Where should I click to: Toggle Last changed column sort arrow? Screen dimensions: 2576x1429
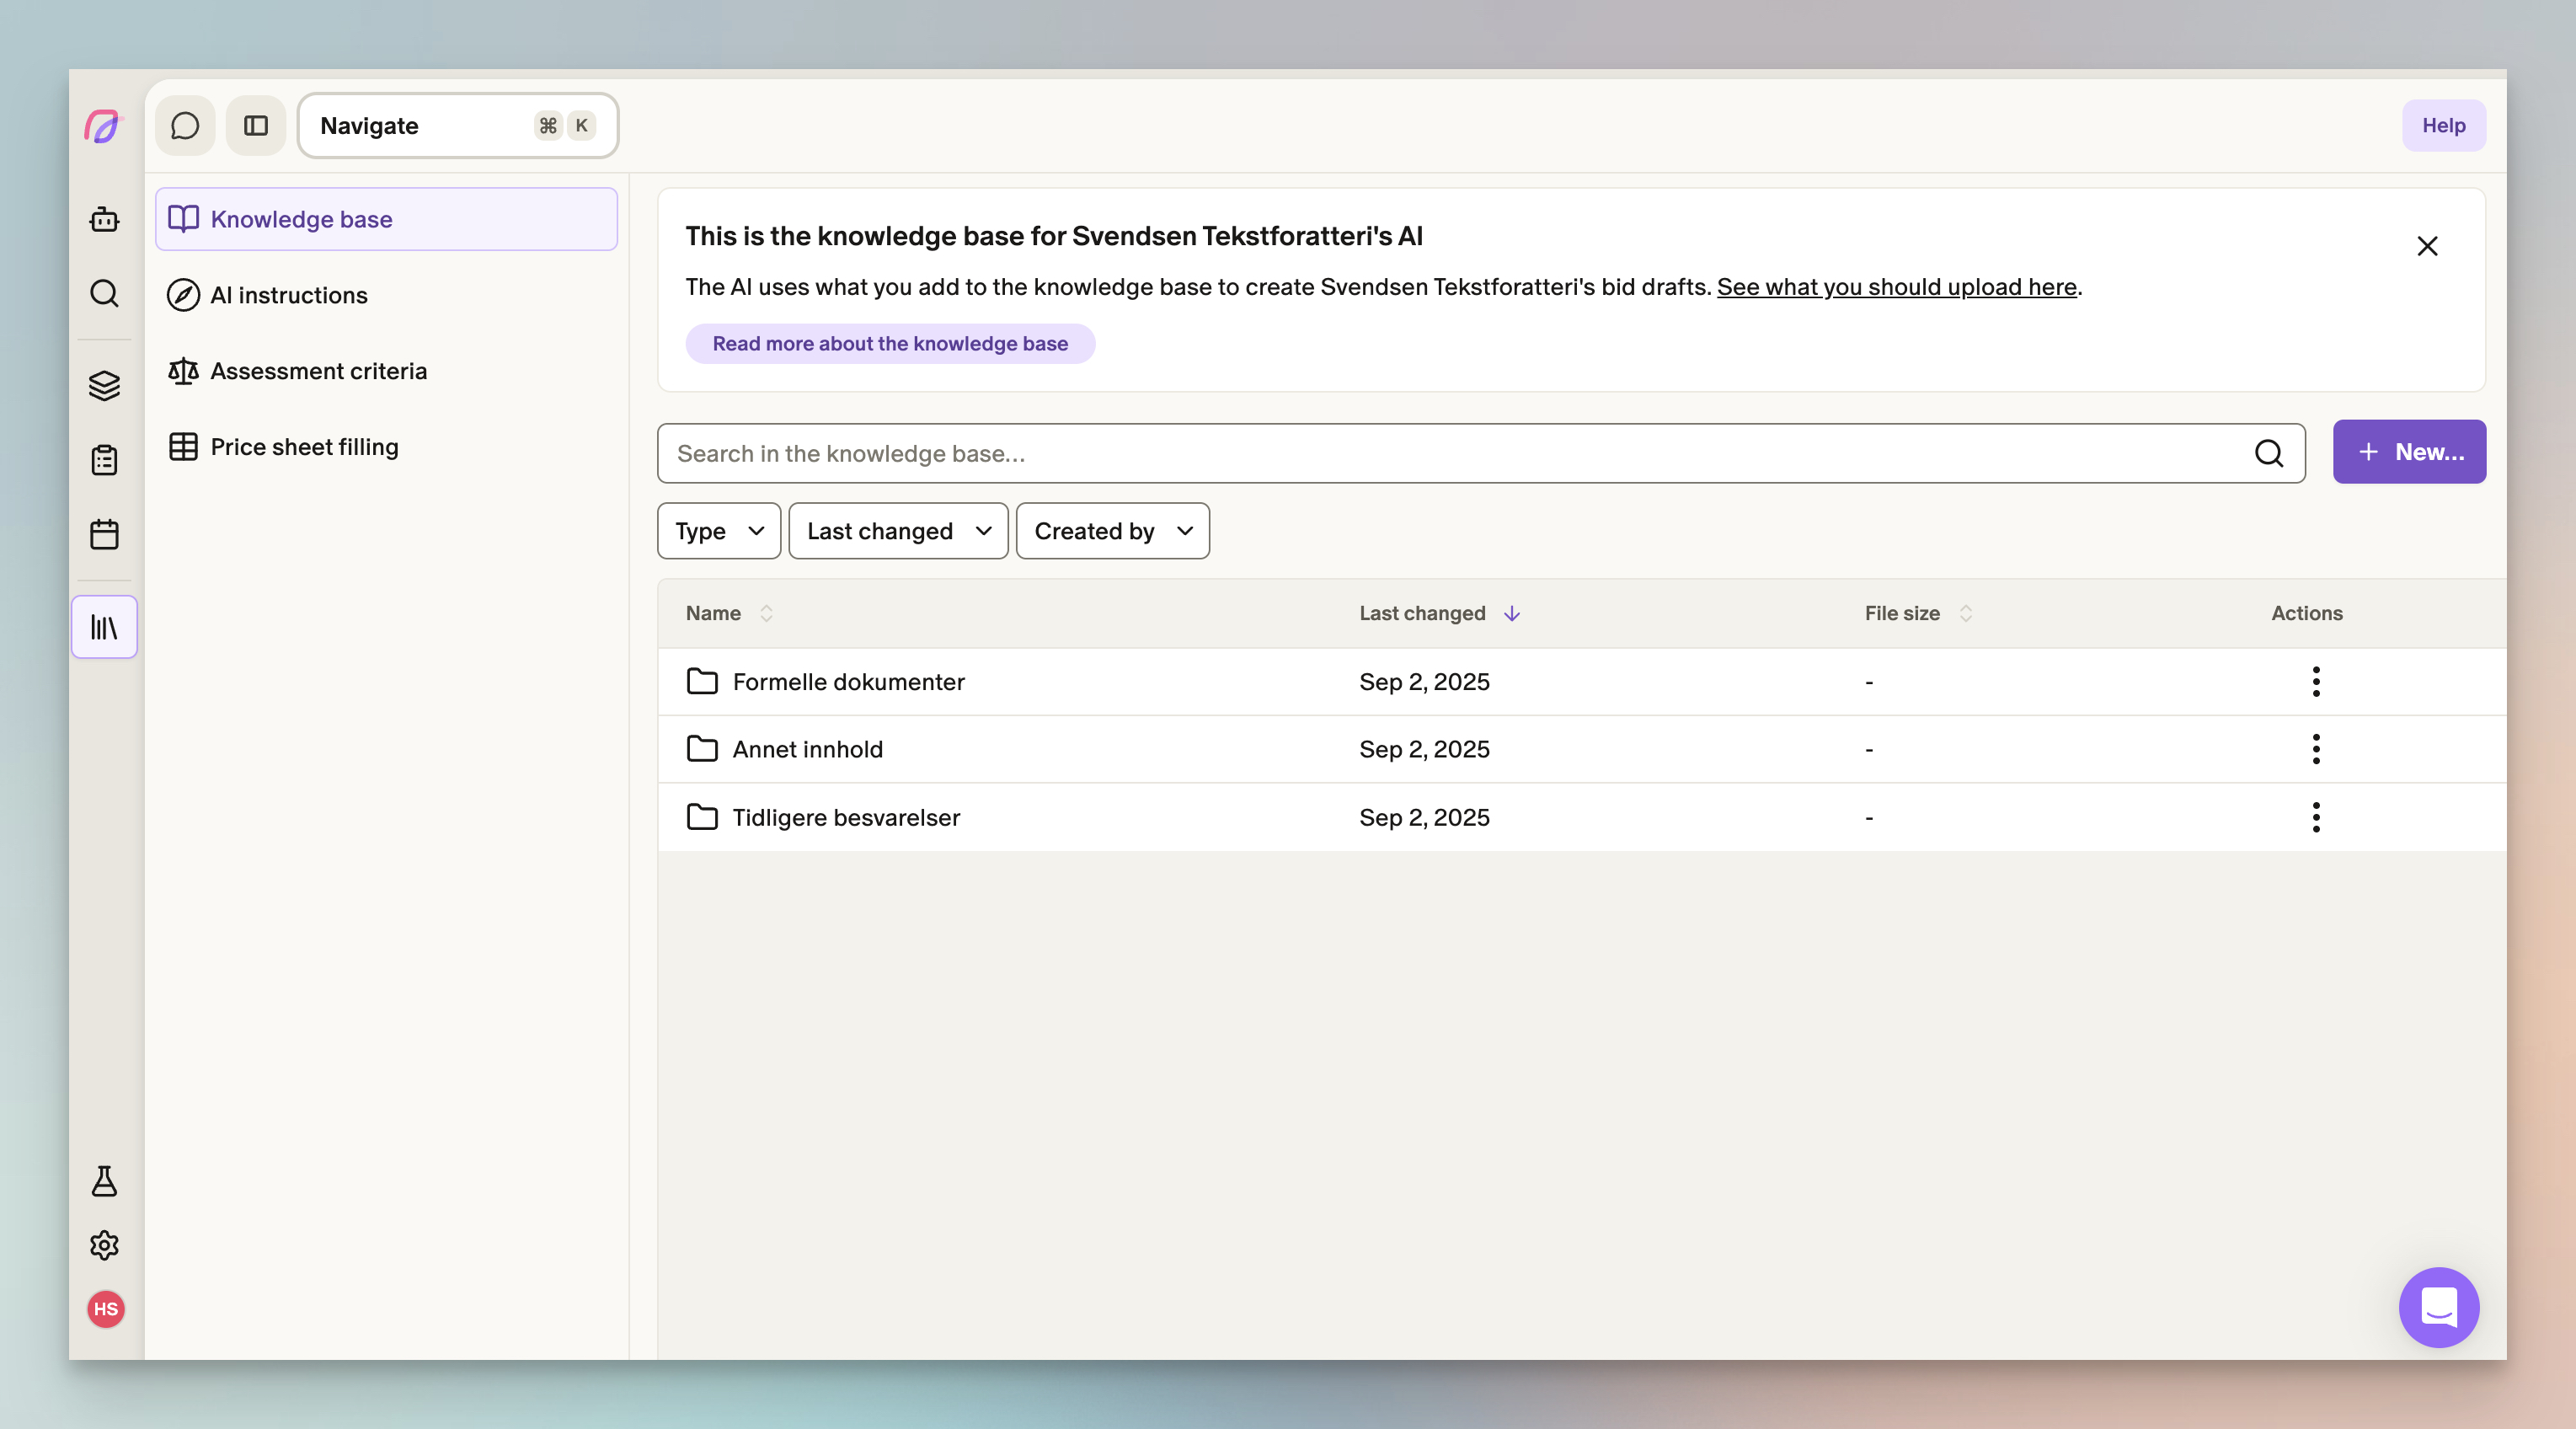click(1512, 613)
